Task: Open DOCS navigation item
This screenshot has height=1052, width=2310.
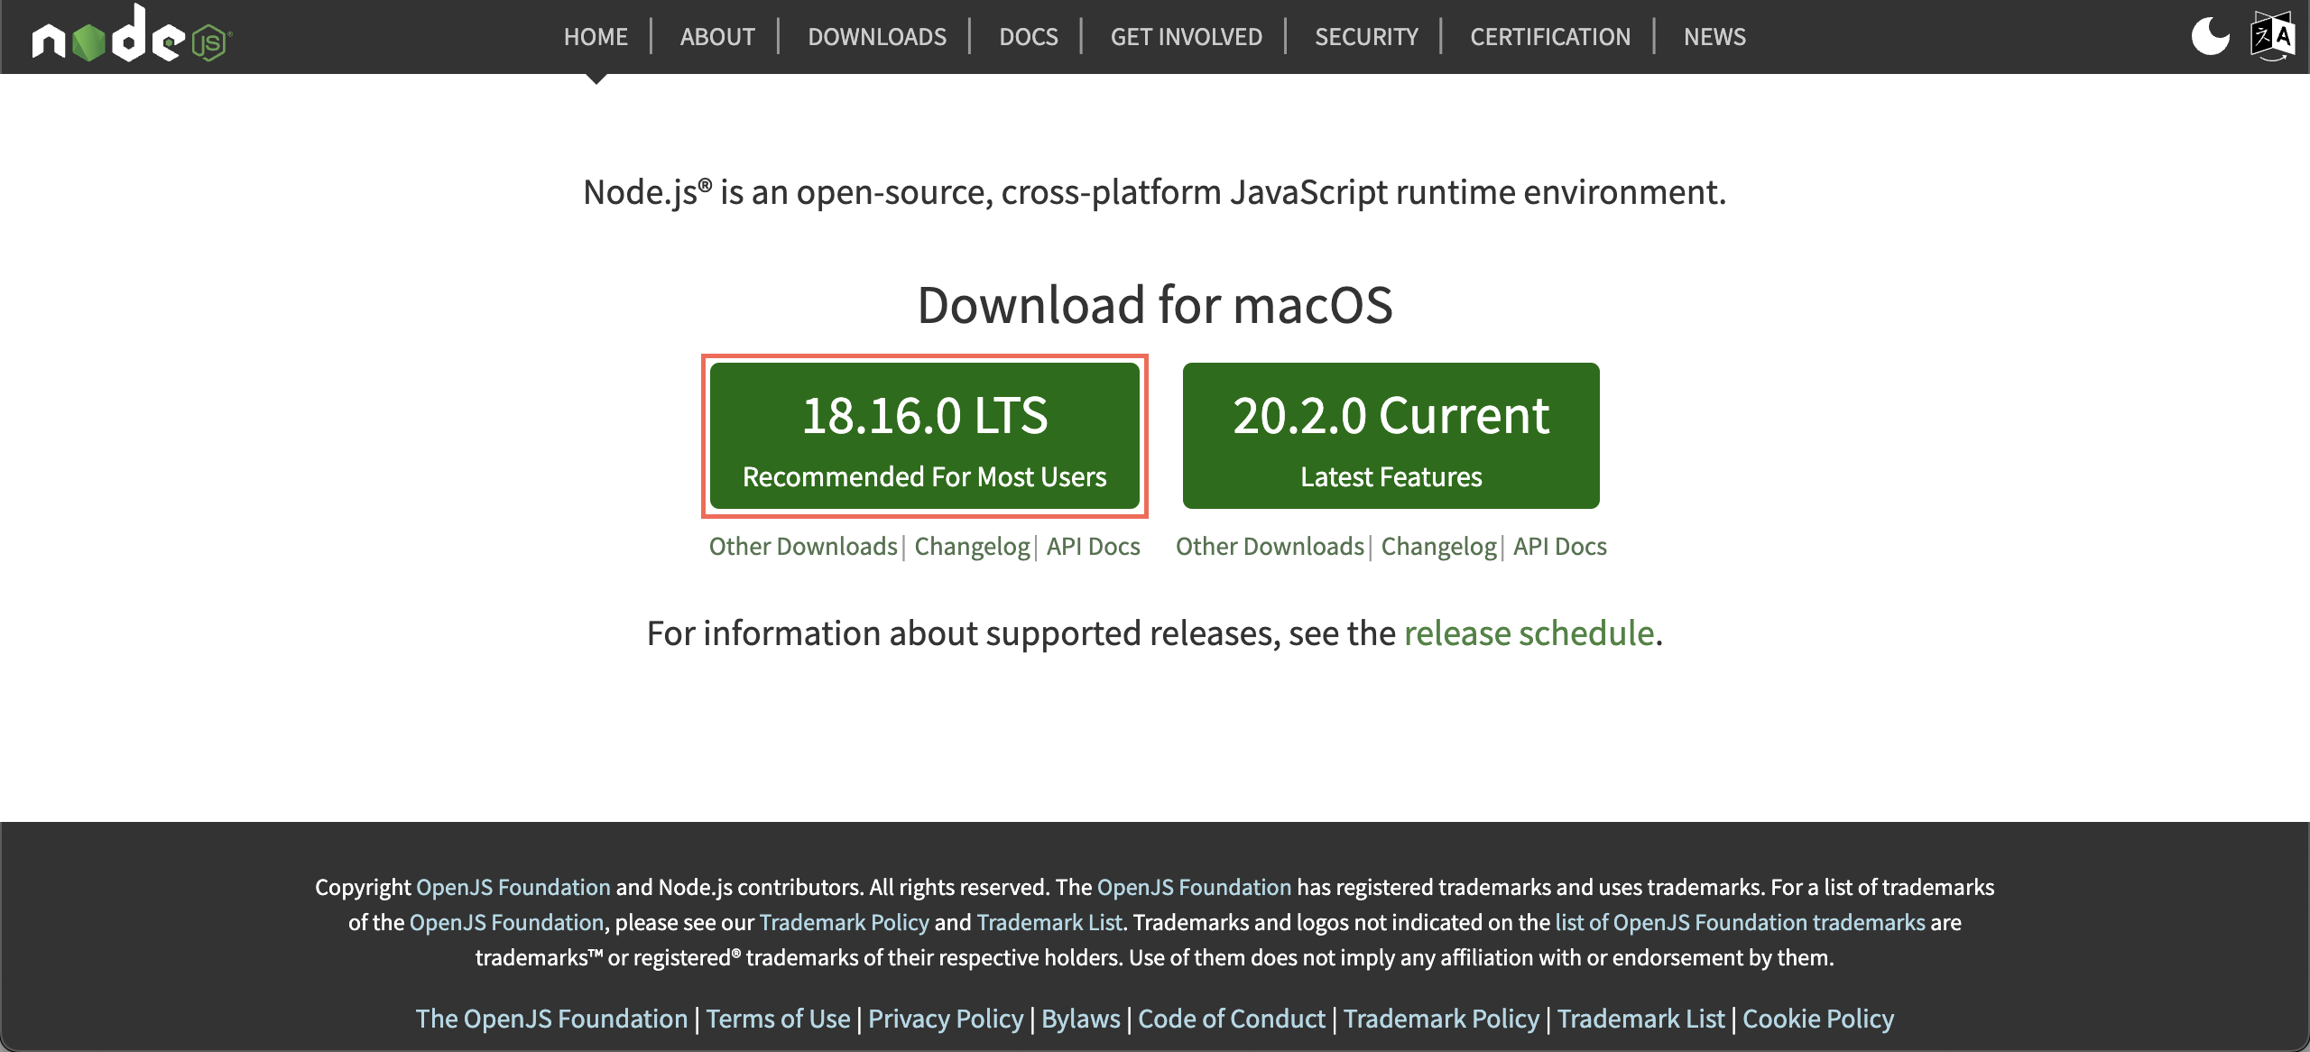Action: (1028, 37)
